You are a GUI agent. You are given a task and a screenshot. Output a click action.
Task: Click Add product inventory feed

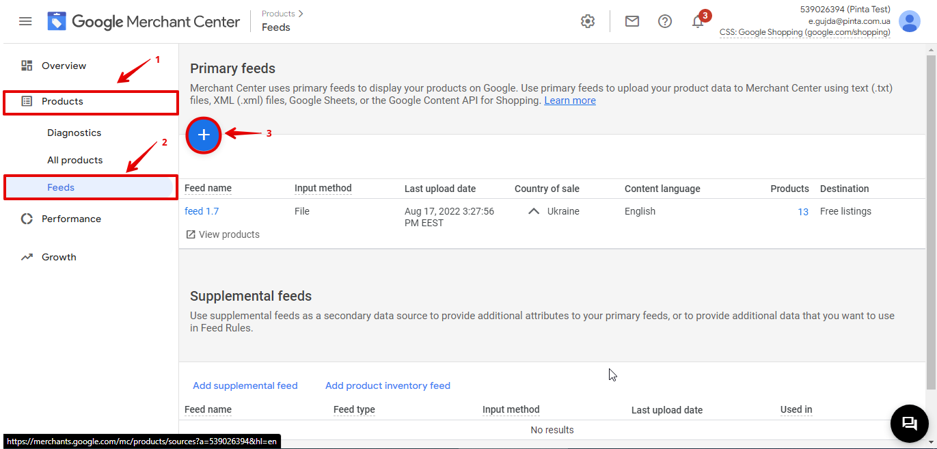(388, 385)
